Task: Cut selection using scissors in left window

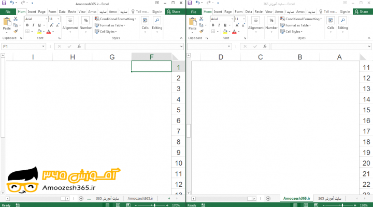Action: (16, 19)
